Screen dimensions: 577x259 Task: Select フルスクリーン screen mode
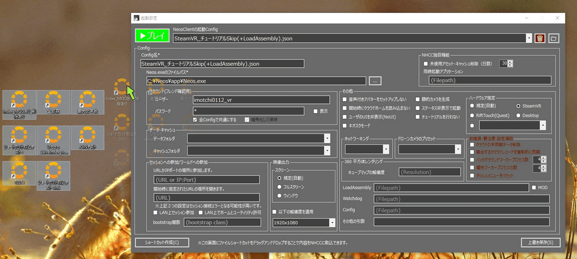(x=279, y=187)
